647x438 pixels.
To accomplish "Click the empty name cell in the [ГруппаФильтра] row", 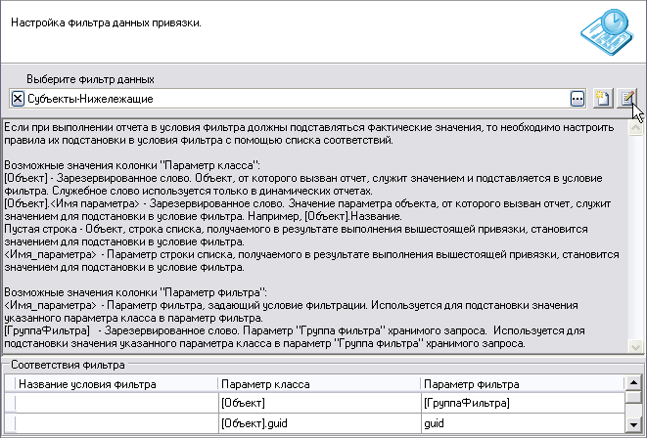I will (x=116, y=403).
